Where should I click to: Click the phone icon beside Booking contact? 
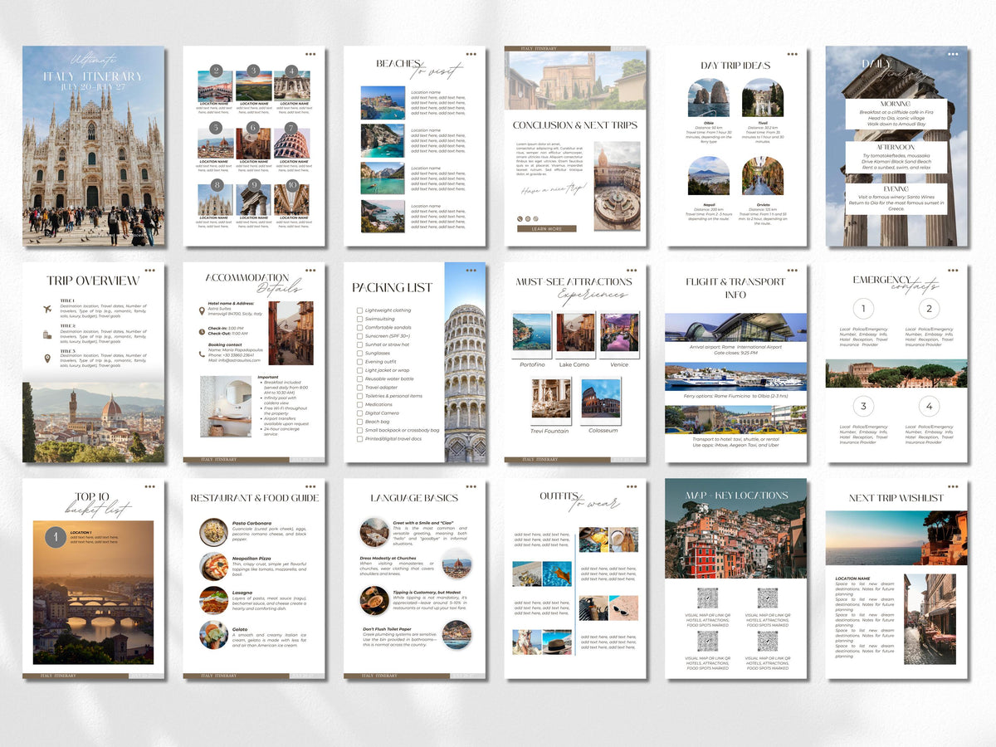tap(202, 354)
